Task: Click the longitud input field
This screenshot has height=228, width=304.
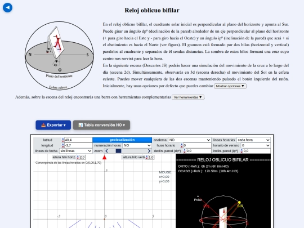Action: point(78,145)
